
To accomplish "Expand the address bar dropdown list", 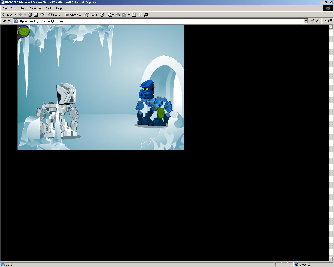I will point(306,21).
